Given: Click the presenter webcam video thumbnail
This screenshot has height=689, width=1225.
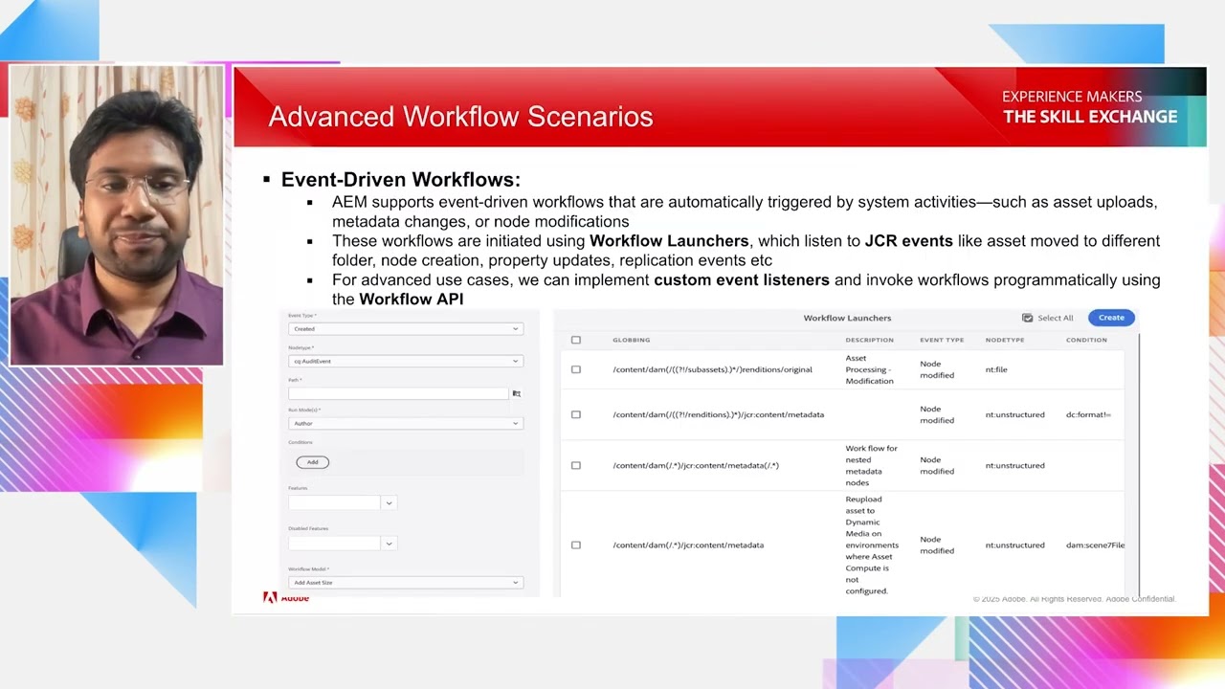Looking at the screenshot, I should (x=117, y=215).
